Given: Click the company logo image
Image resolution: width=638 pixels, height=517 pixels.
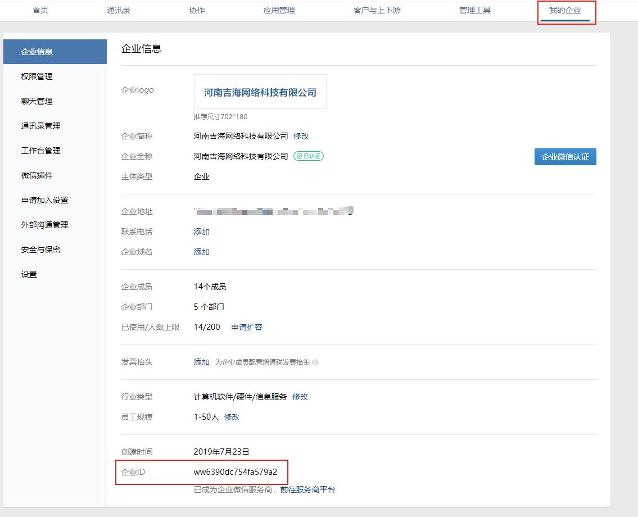Looking at the screenshot, I should 260,91.
